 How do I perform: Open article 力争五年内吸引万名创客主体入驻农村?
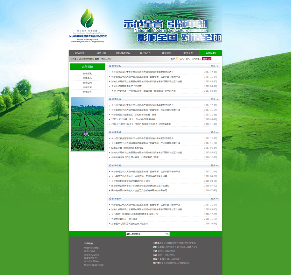tap(130, 224)
